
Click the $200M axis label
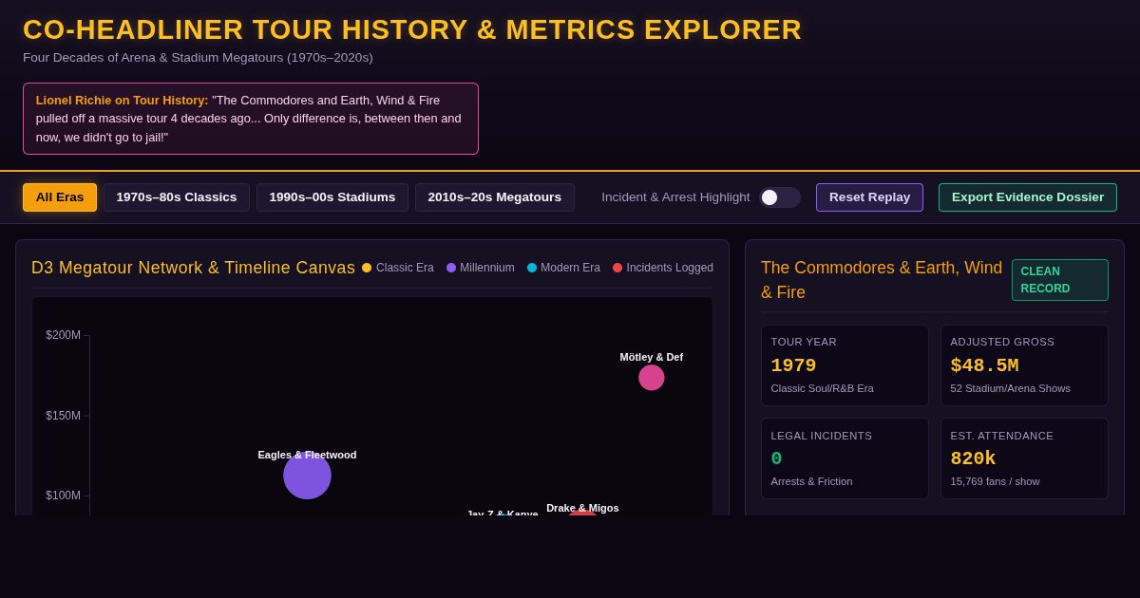coord(64,335)
